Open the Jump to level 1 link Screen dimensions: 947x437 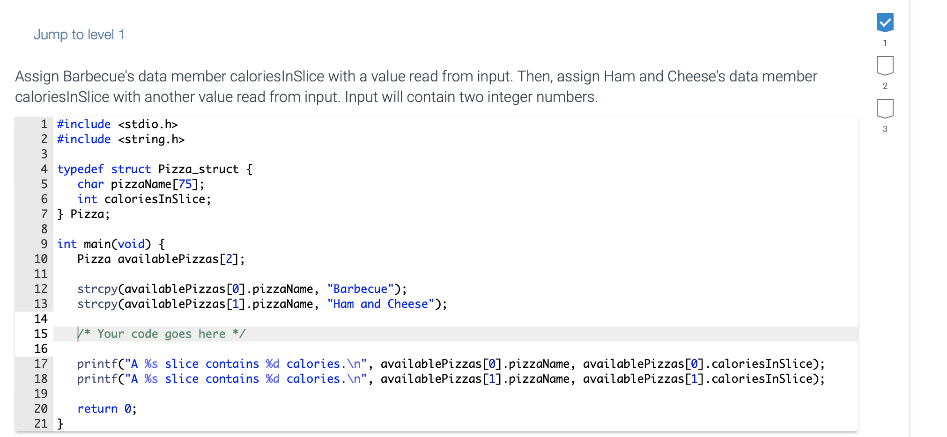point(79,34)
